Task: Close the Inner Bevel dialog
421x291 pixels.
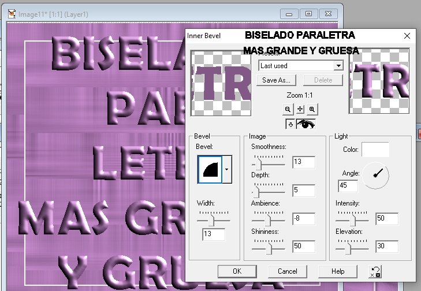Action: point(407,36)
